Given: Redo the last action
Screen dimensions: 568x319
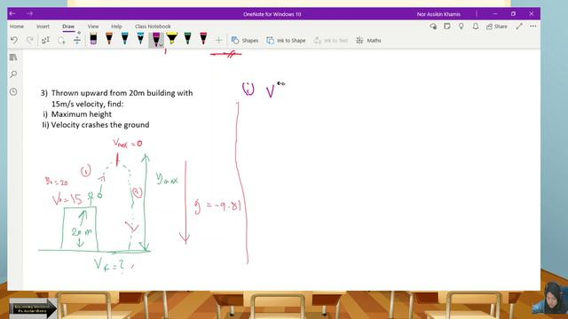Looking at the screenshot, I should coord(30,40).
